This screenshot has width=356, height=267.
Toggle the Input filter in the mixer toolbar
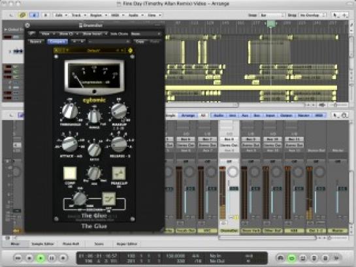coord(270,116)
